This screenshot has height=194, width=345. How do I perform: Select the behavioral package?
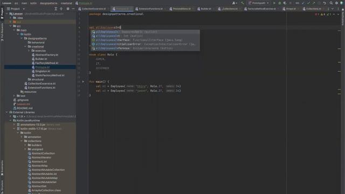click(38, 43)
